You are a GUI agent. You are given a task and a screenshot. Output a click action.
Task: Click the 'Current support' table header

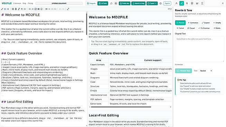pos(153,60)
